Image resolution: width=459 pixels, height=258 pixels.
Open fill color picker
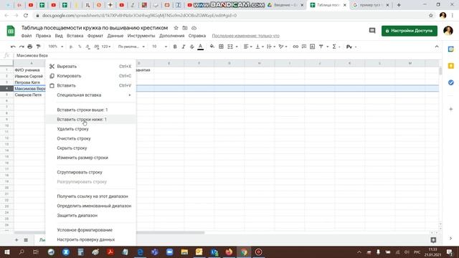(x=212, y=47)
